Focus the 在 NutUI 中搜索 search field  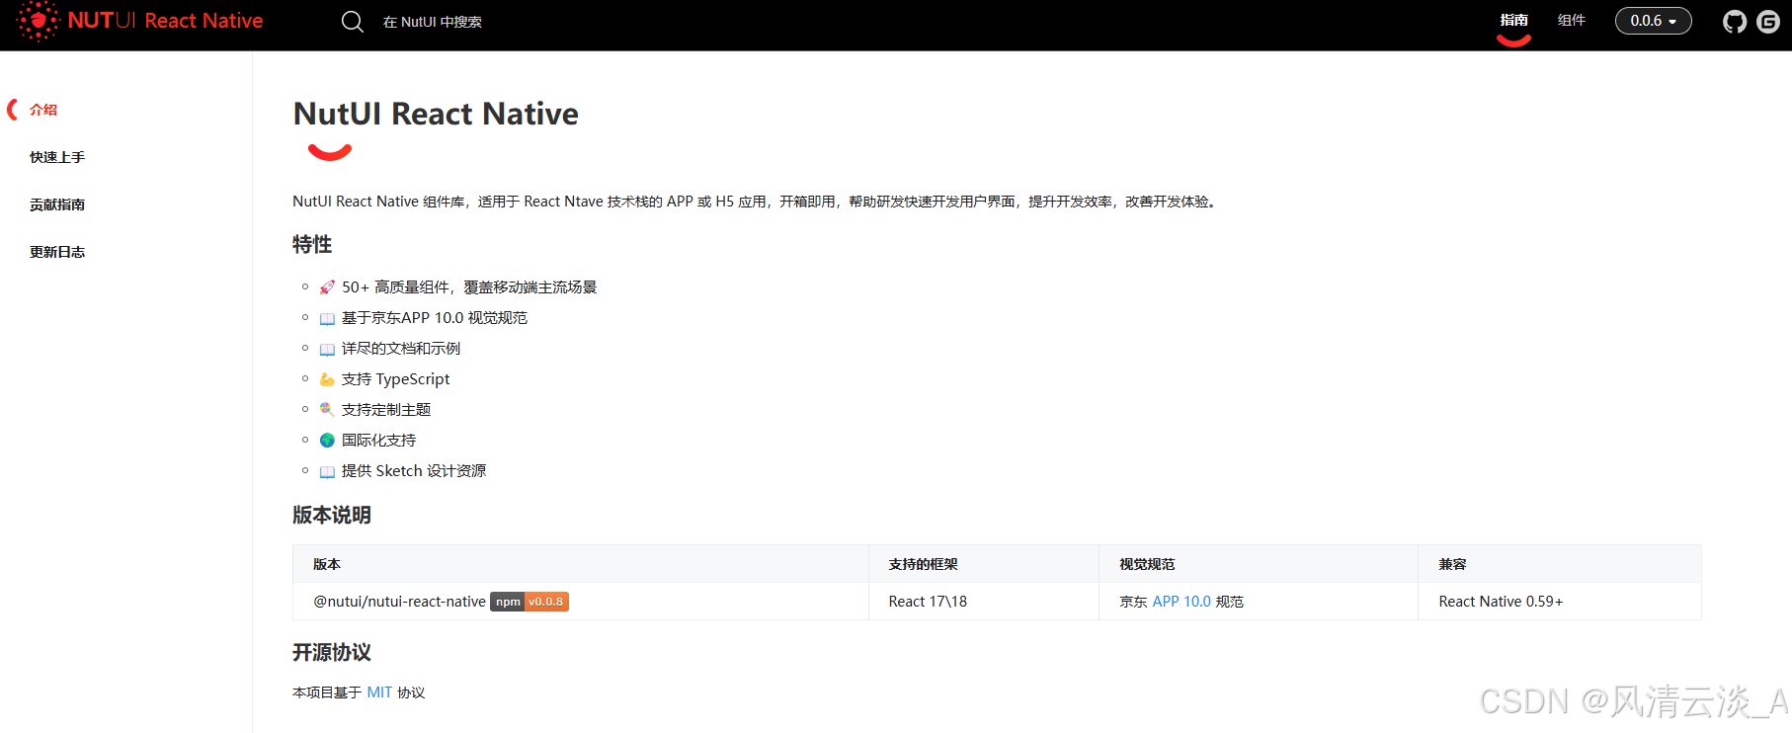(433, 22)
